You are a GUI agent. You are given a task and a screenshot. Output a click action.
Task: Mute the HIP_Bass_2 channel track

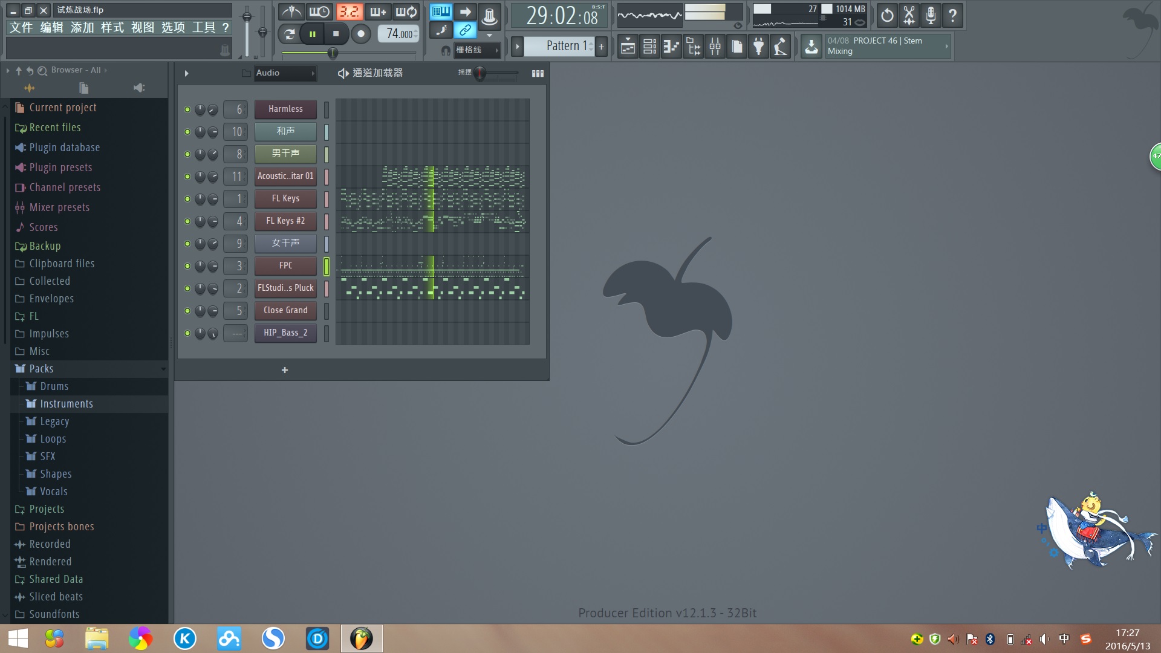pos(187,333)
